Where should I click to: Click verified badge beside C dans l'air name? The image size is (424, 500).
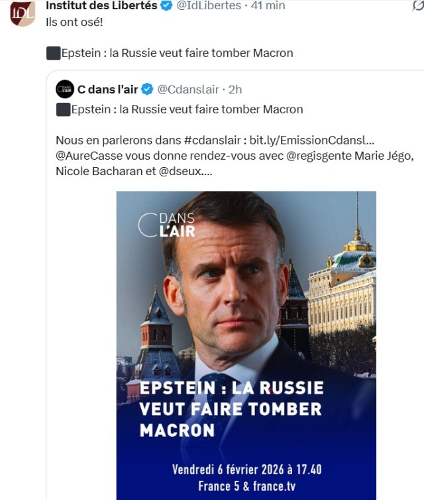148,90
